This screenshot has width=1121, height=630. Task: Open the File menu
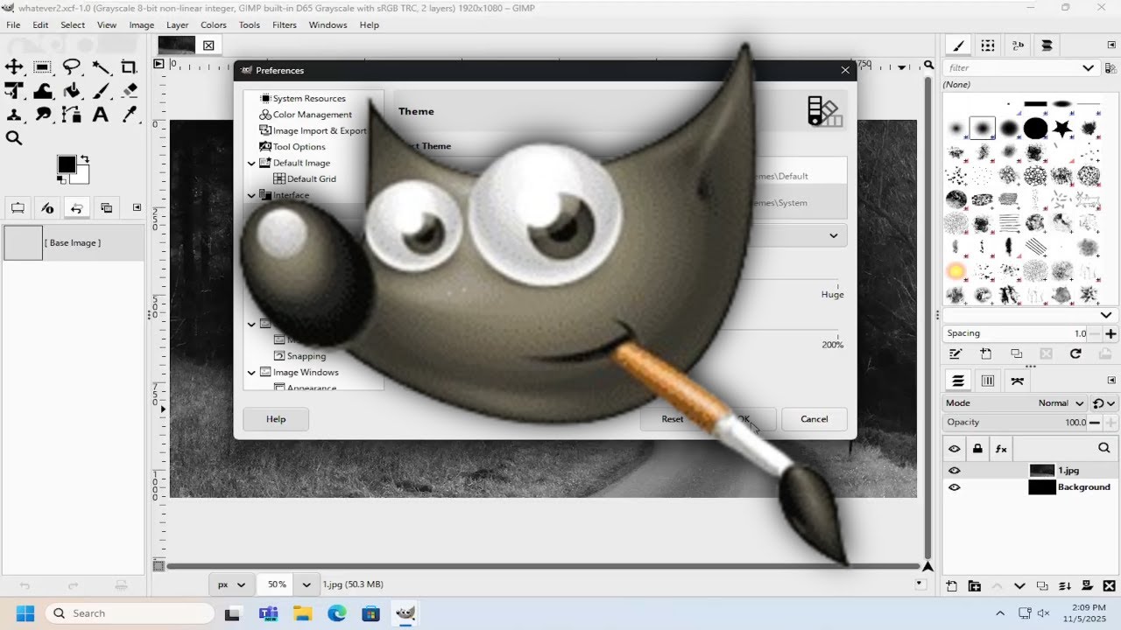click(x=13, y=24)
